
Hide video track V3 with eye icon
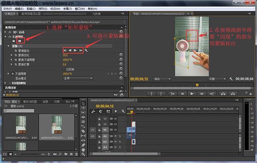tap(116, 119)
